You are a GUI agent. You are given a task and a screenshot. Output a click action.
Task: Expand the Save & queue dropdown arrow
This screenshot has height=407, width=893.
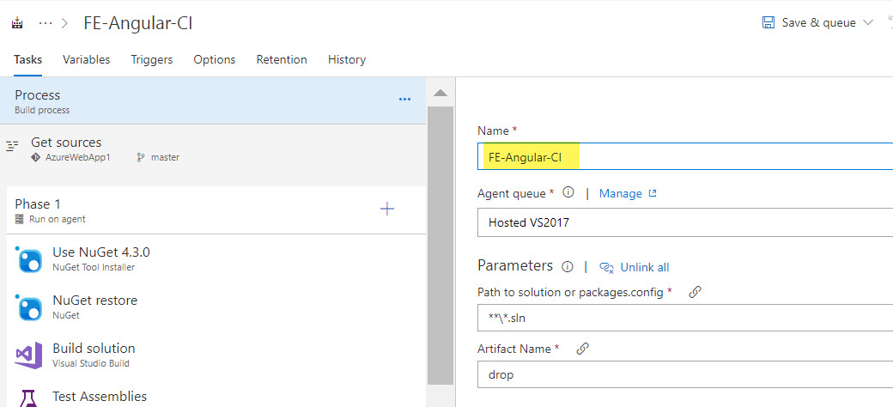click(868, 22)
